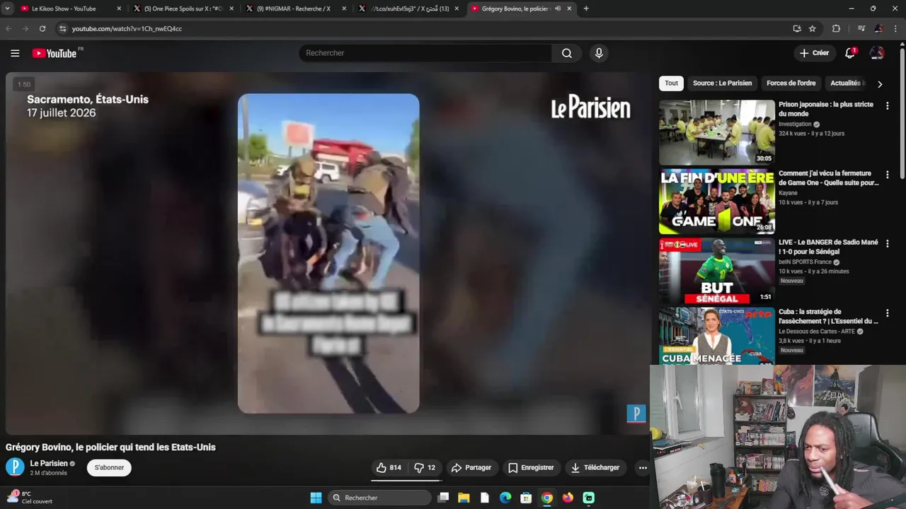
Task: Open Microsoft Store from taskbar
Action: 526,498
